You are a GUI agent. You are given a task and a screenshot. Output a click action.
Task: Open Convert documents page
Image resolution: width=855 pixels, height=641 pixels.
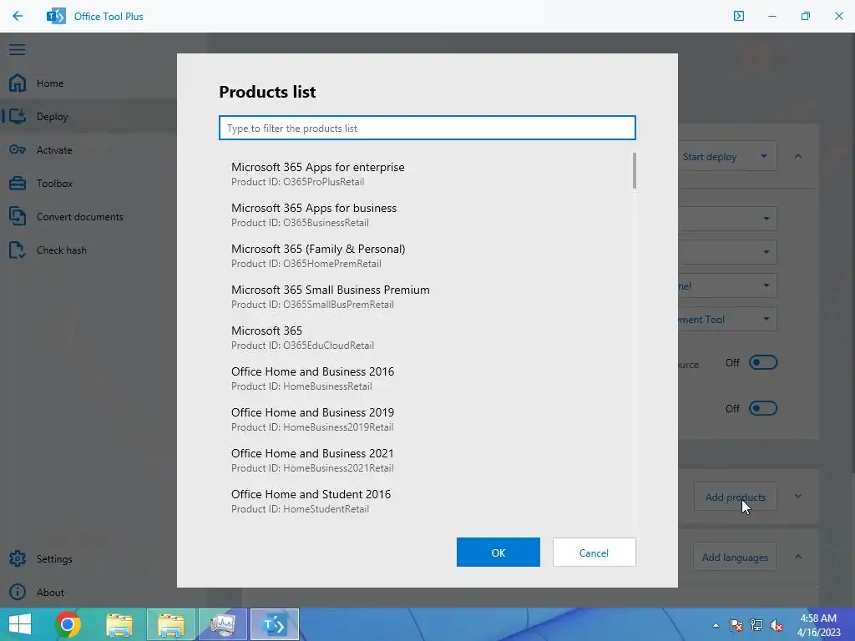(79, 216)
